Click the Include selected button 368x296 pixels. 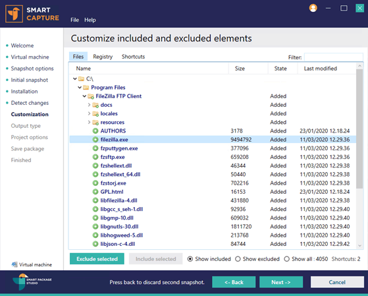(155, 259)
